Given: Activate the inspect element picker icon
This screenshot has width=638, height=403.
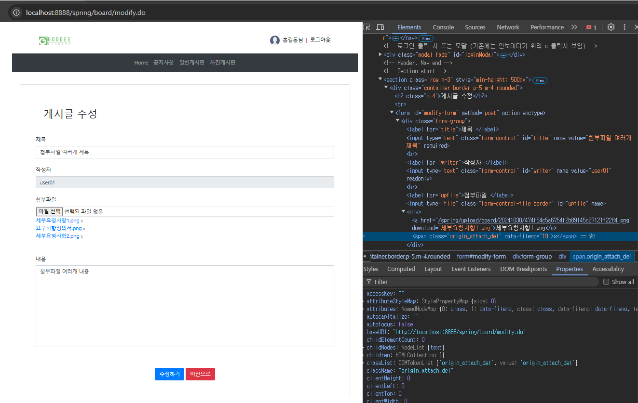Looking at the screenshot, I should point(367,27).
